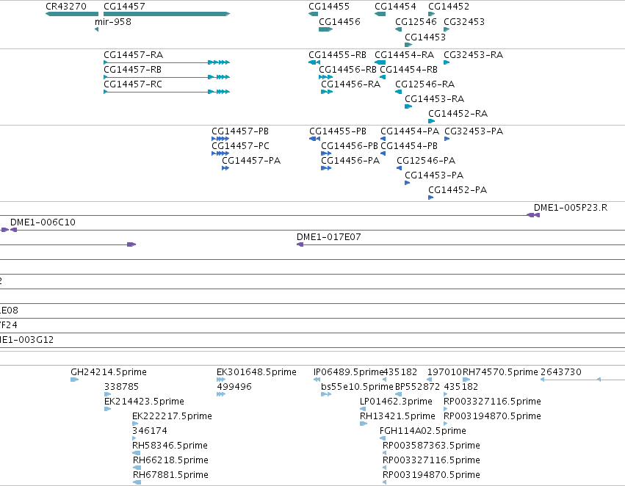Click the CG14452 gene label
Image resolution: width=625 pixels, height=486 pixels.
pos(449,7)
